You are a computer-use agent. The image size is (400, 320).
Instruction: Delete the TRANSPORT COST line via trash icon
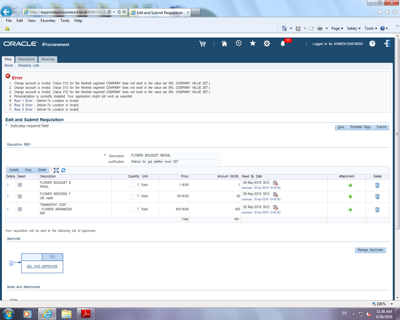tap(377, 210)
